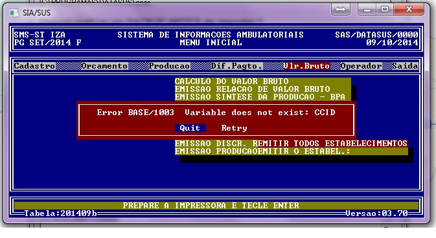The image size is (436, 238).
Task: Open the Operador menu
Action: [361, 66]
